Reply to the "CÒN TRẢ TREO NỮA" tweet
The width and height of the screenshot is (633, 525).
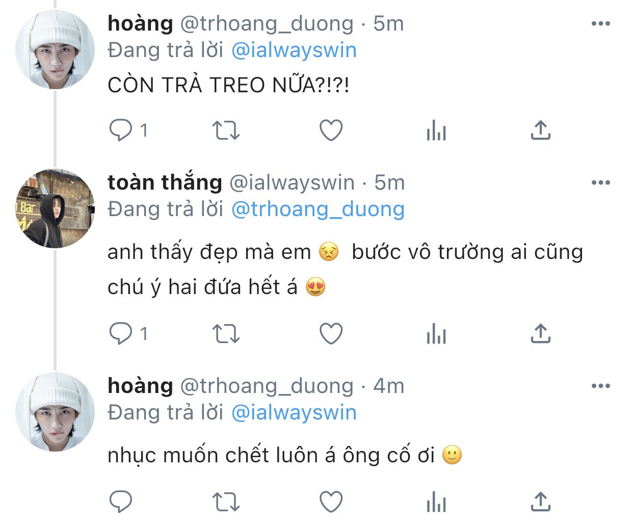(x=121, y=130)
